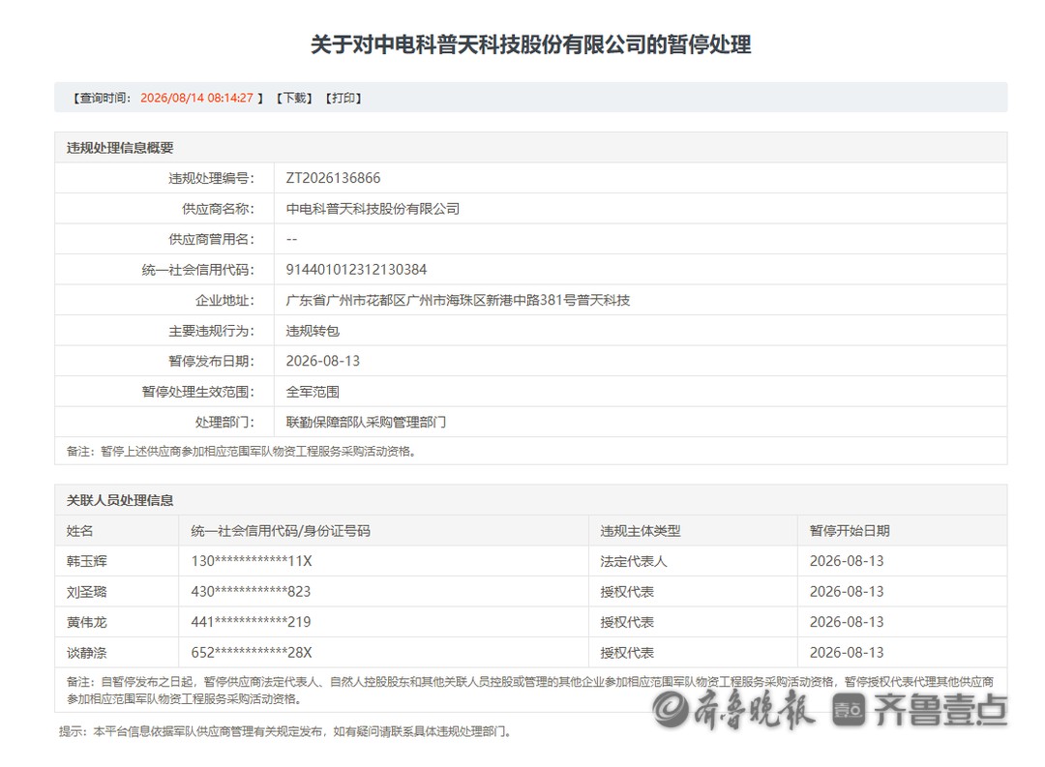Screen dimensions: 1045x767
Task: Select suspension publish date 2026-08-13 in summary
Action: (x=323, y=361)
